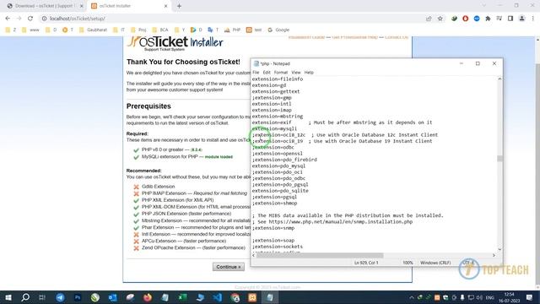Open Notepad's Help menu

309,73
